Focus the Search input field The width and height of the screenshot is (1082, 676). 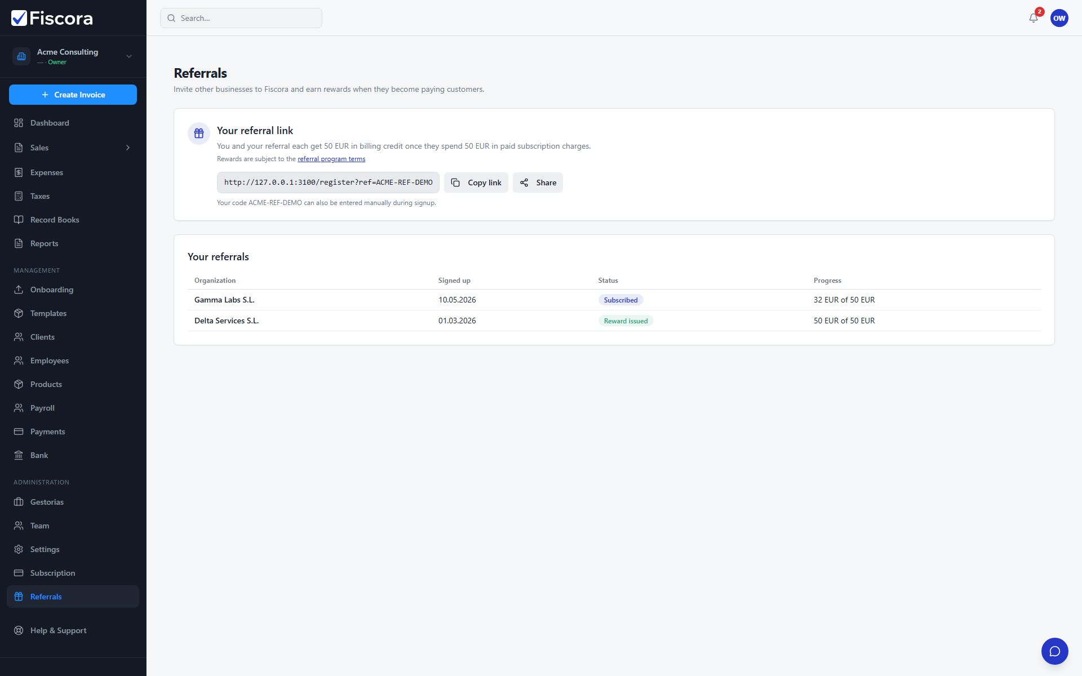pyautogui.click(x=241, y=18)
